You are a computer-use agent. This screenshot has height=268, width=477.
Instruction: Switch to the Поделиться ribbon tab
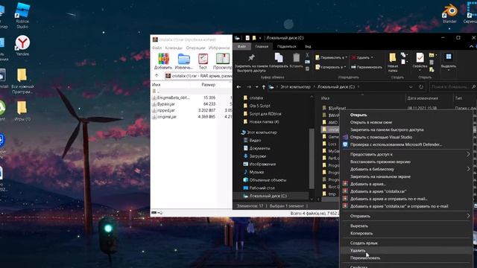pyautogui.click(x=286, y=46)
